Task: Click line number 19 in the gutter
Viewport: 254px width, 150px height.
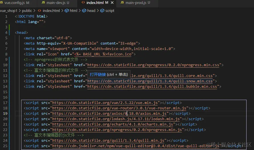Action: pos(5,114)
